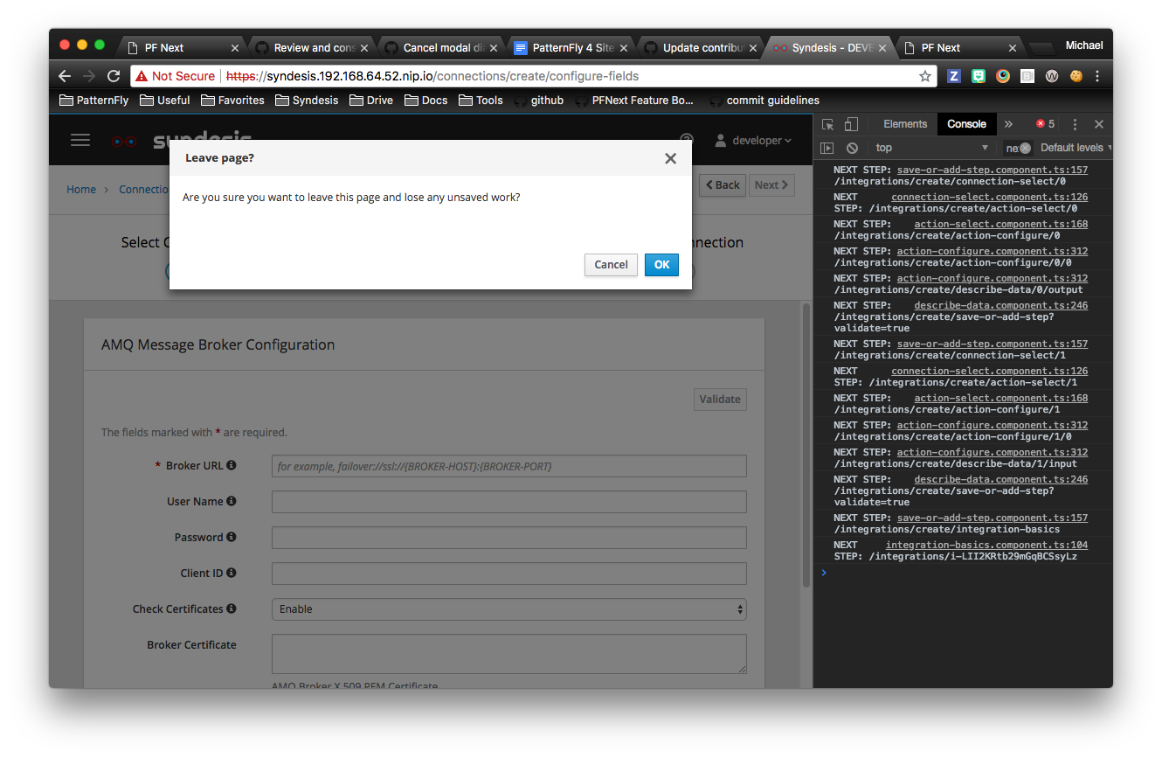Image resolution: width=1162 pixels, height=758 pixels.
Task: Open the blue Z extension icon
Action: point(954,76)
